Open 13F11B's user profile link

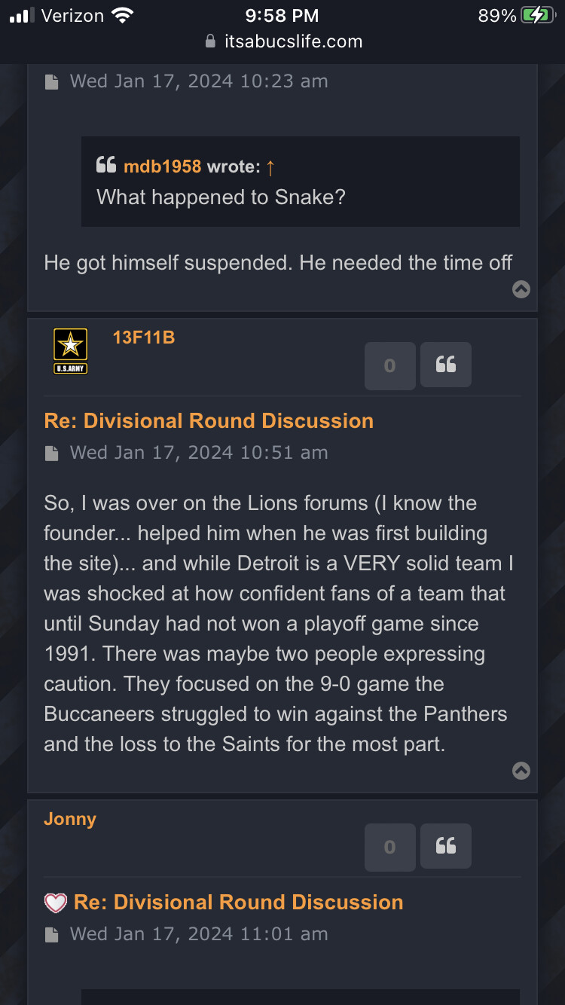tap(144, 338)
